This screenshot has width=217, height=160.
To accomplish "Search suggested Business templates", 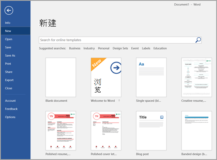I will coord(75,48).
